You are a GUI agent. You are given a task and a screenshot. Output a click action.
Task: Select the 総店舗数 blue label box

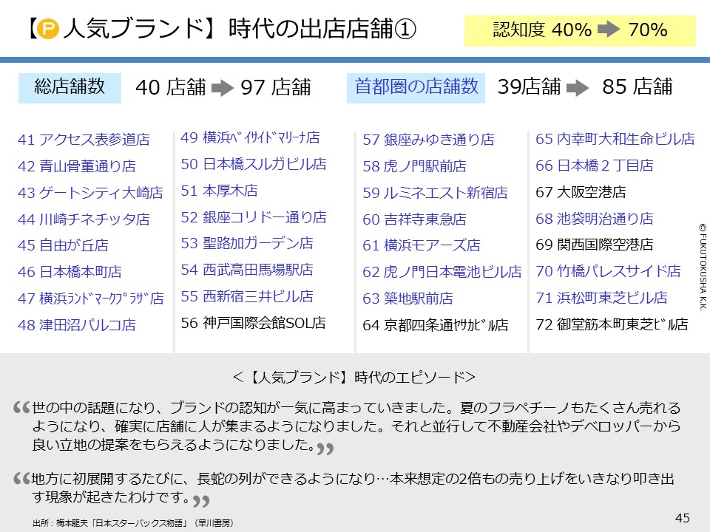[x=70, y=87]
